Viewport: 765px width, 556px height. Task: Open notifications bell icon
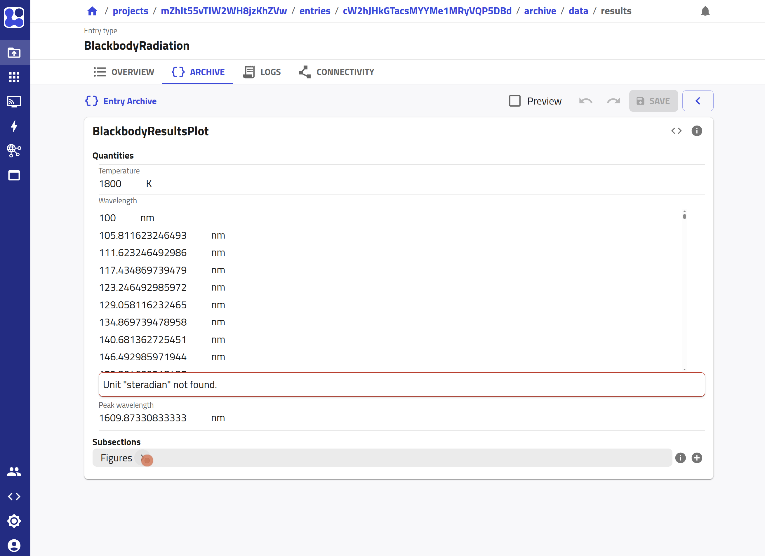coord(705,11)
